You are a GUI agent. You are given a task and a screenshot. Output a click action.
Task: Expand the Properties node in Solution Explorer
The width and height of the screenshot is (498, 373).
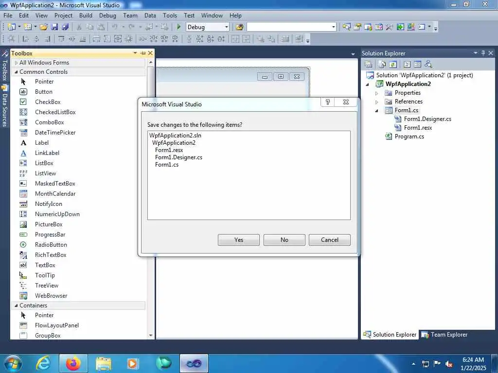tap(377, 93)
